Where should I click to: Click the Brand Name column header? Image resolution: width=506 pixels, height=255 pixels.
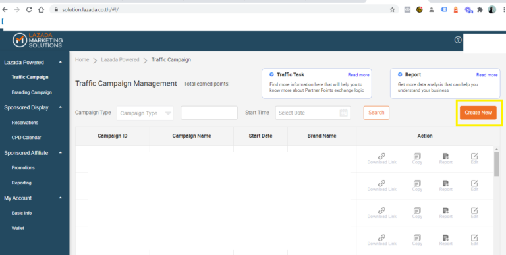click(x=322, y=136)
